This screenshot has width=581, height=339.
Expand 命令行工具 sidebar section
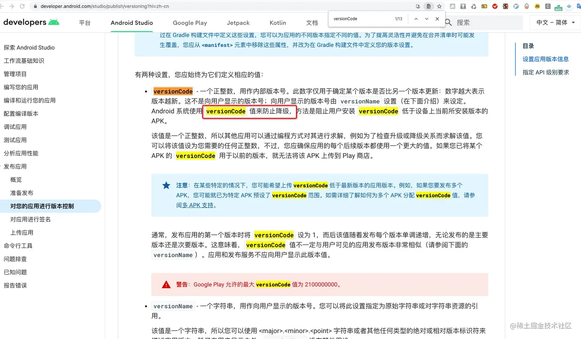tap(18, 246)
